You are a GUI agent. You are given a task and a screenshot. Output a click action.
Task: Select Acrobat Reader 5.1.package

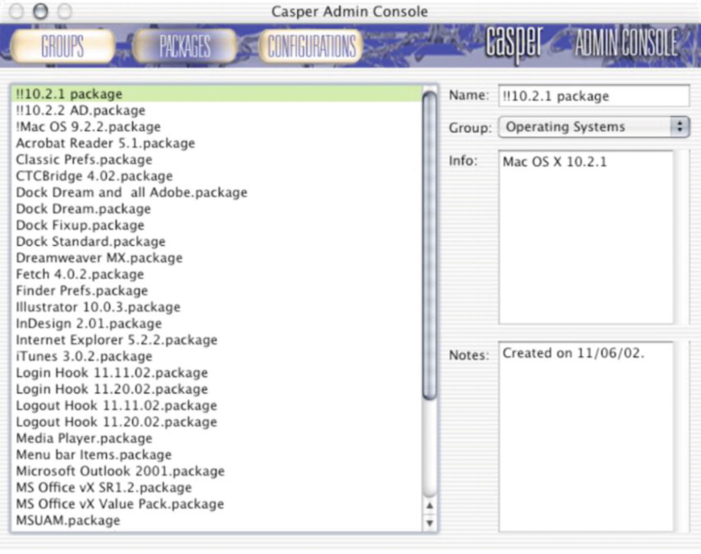pyautogui.click(x=216, y=143)
